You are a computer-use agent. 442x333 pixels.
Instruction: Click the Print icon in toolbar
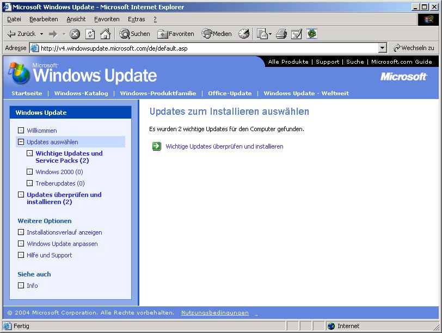[x=281, y=34]
